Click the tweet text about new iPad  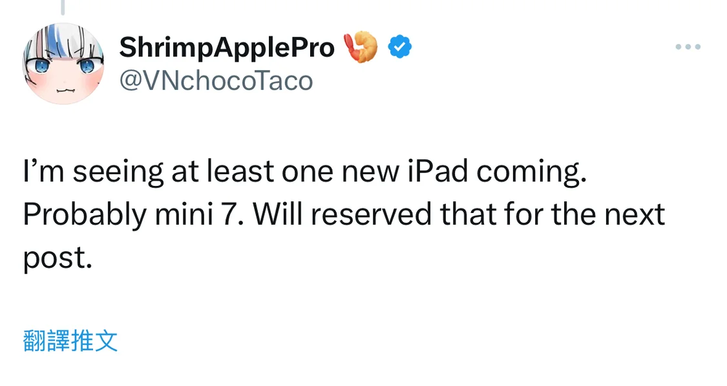tap(342, 215)
